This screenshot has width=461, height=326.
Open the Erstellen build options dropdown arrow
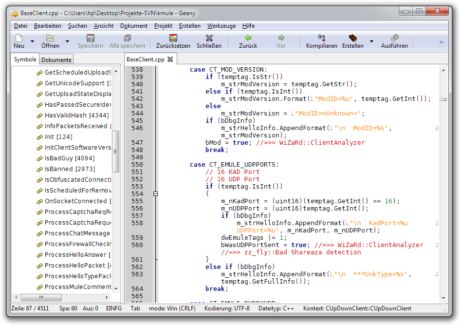371,42
